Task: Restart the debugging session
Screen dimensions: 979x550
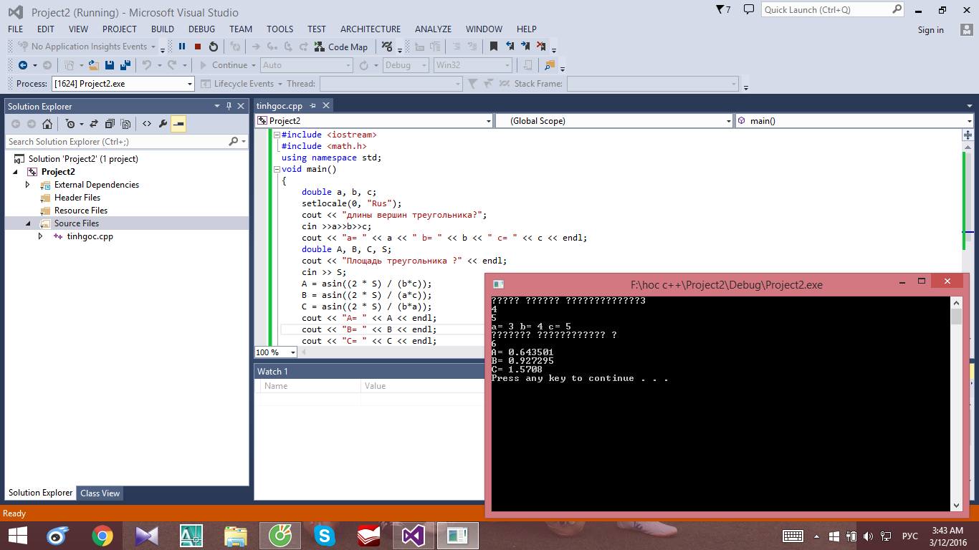Action: [214, 47]
